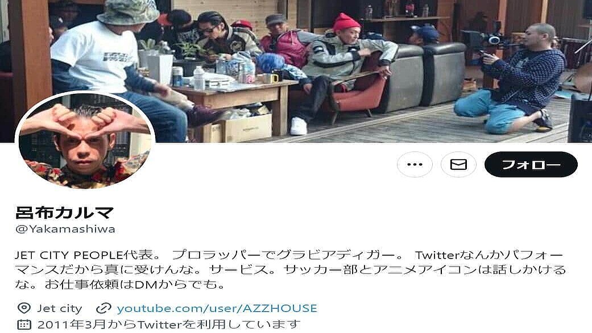Select the Jet city location text

[x=59, y=309]
